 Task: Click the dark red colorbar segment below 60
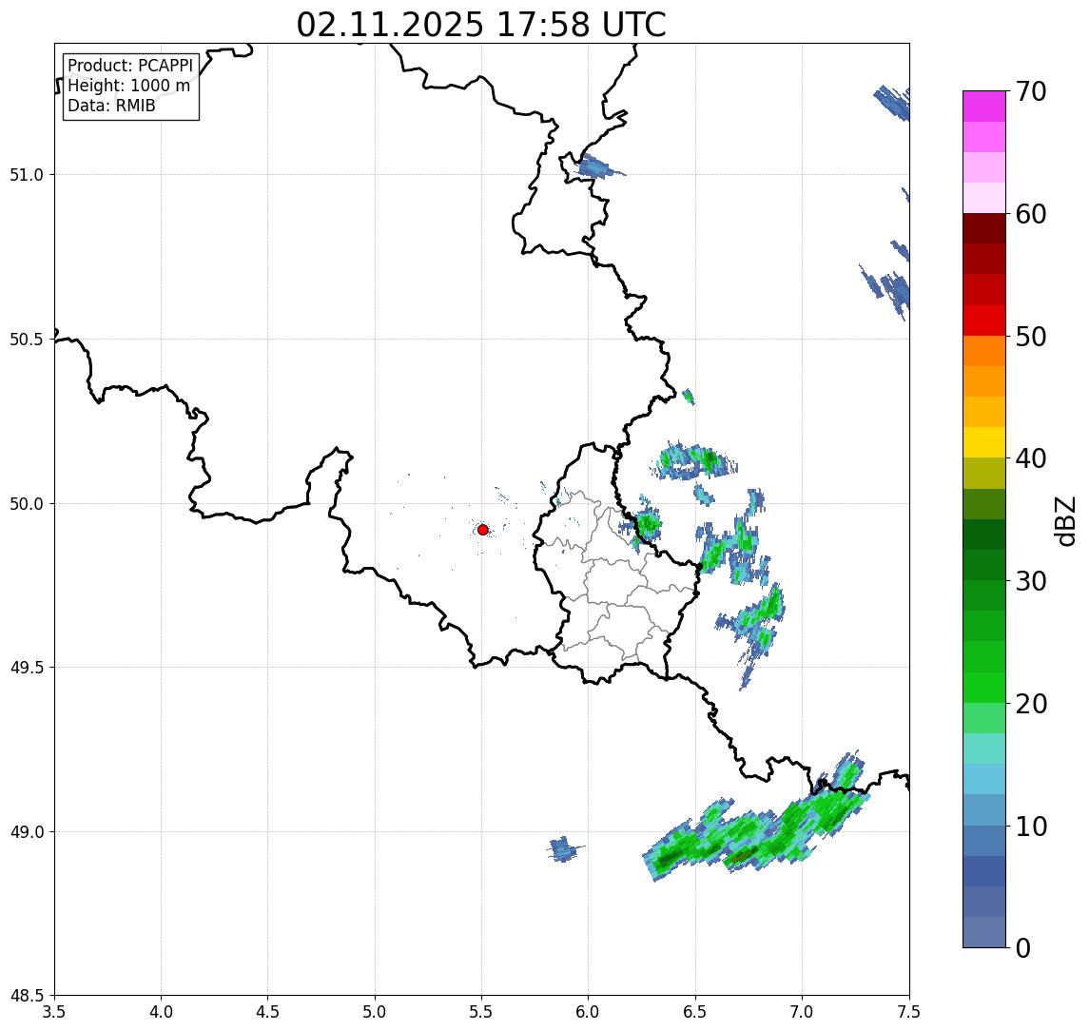click(x=984, y=228)
